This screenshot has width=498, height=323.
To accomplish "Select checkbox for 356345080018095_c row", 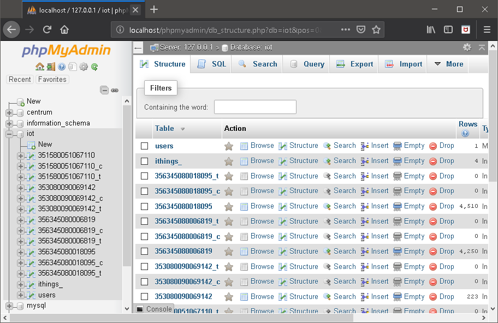I will click(x=145, y=192).
